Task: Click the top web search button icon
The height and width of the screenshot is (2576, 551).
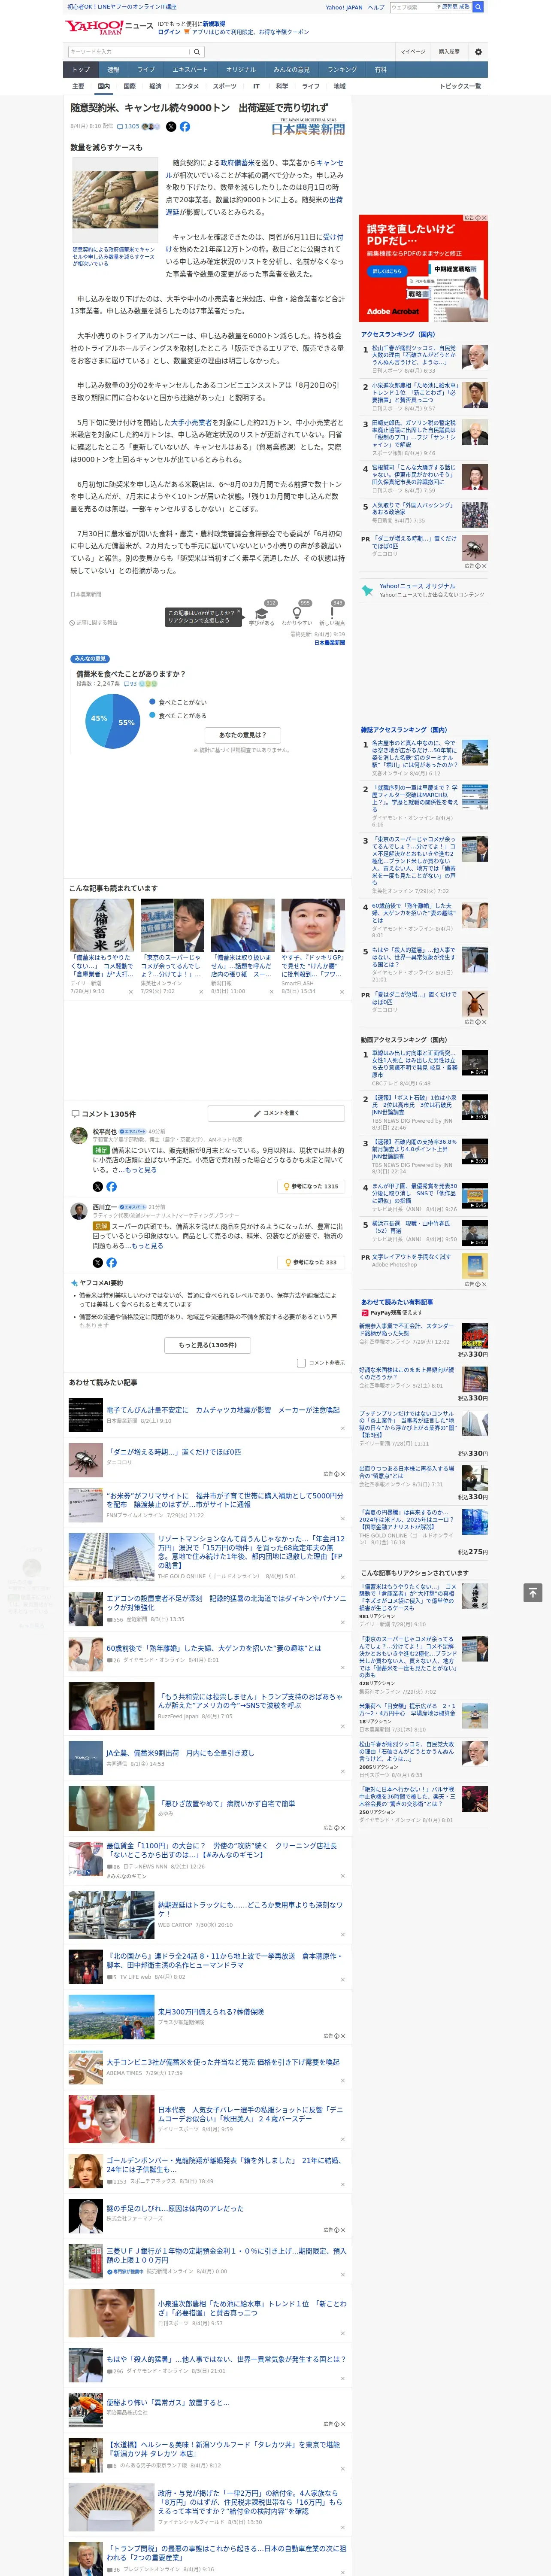Action: tap(478, 7)
